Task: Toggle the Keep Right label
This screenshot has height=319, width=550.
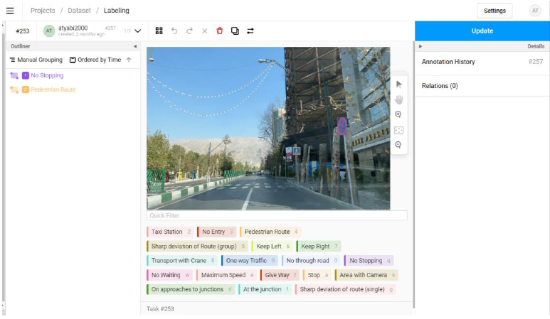Action: point(318,247)
